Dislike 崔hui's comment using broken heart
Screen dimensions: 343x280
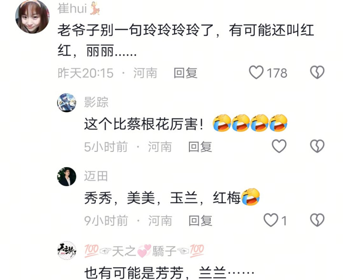pos(317,72)
